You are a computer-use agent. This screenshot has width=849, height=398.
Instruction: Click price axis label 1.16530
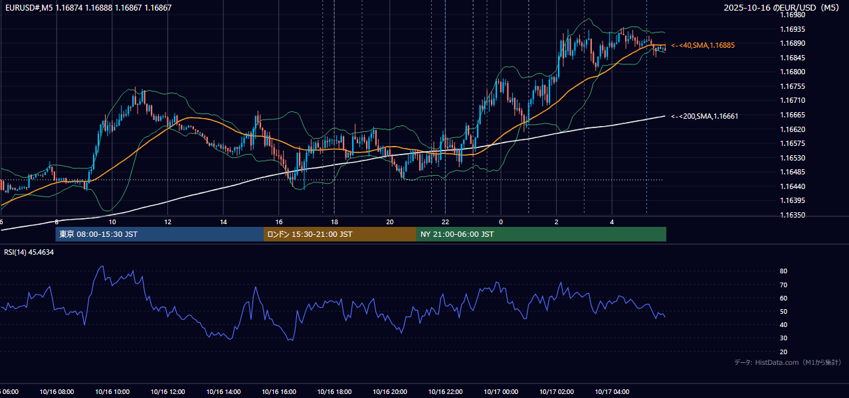[793, 158]
